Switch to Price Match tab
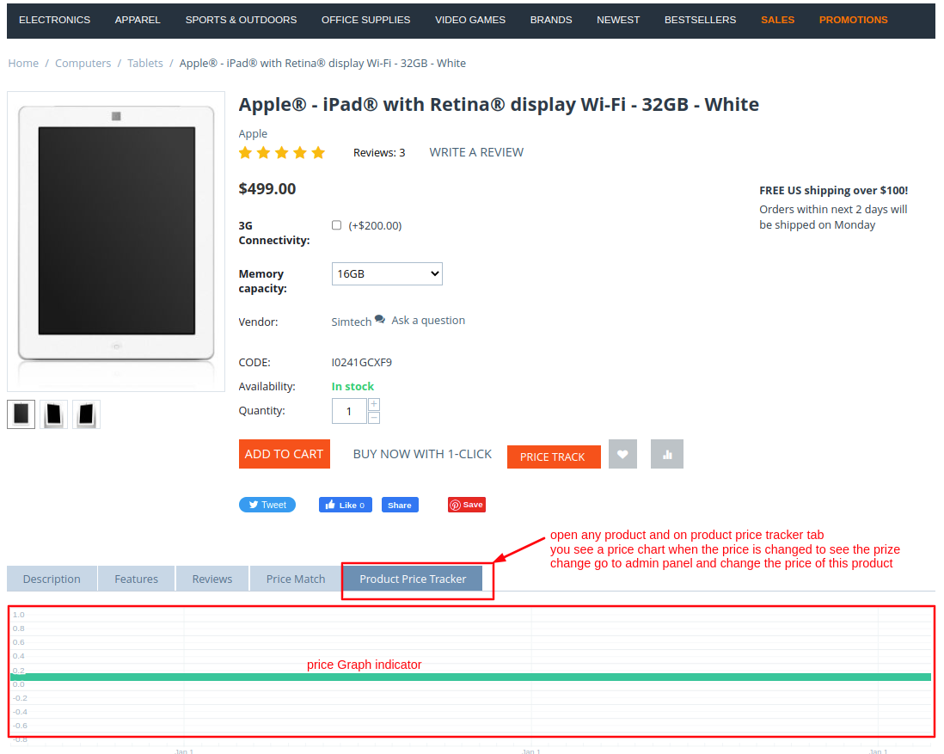Screen dimensions: 944x754 pyautogui.click(x=296, y=579)
